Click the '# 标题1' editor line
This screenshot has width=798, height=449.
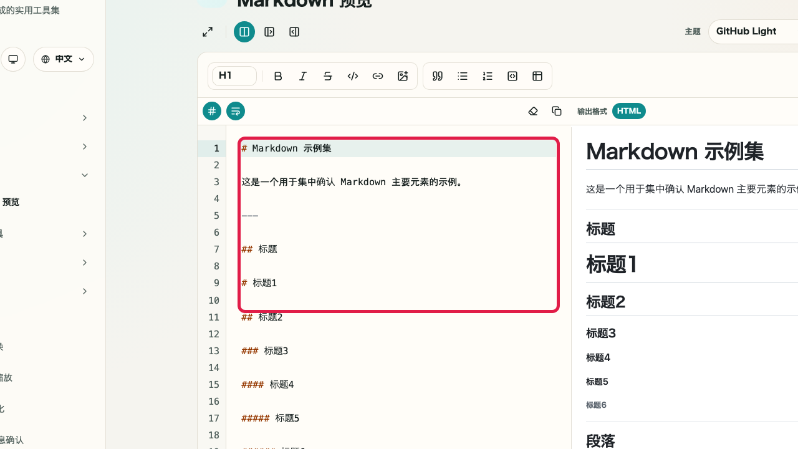259,283
